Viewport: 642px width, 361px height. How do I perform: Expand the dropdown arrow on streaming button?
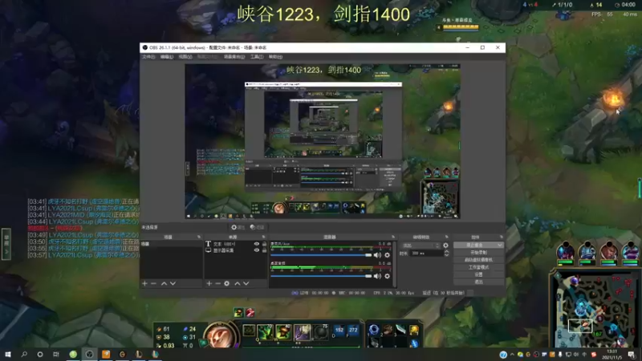(x=500, y=245)
